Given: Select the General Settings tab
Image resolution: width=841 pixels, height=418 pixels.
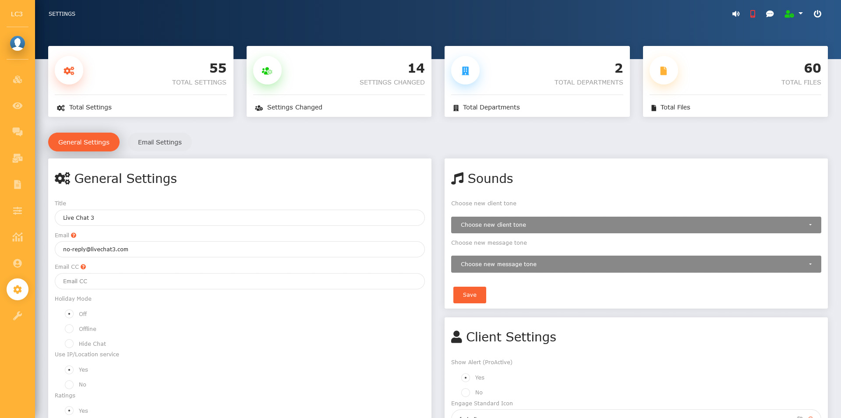Looking at the screenshot, I should coord(84,142).
